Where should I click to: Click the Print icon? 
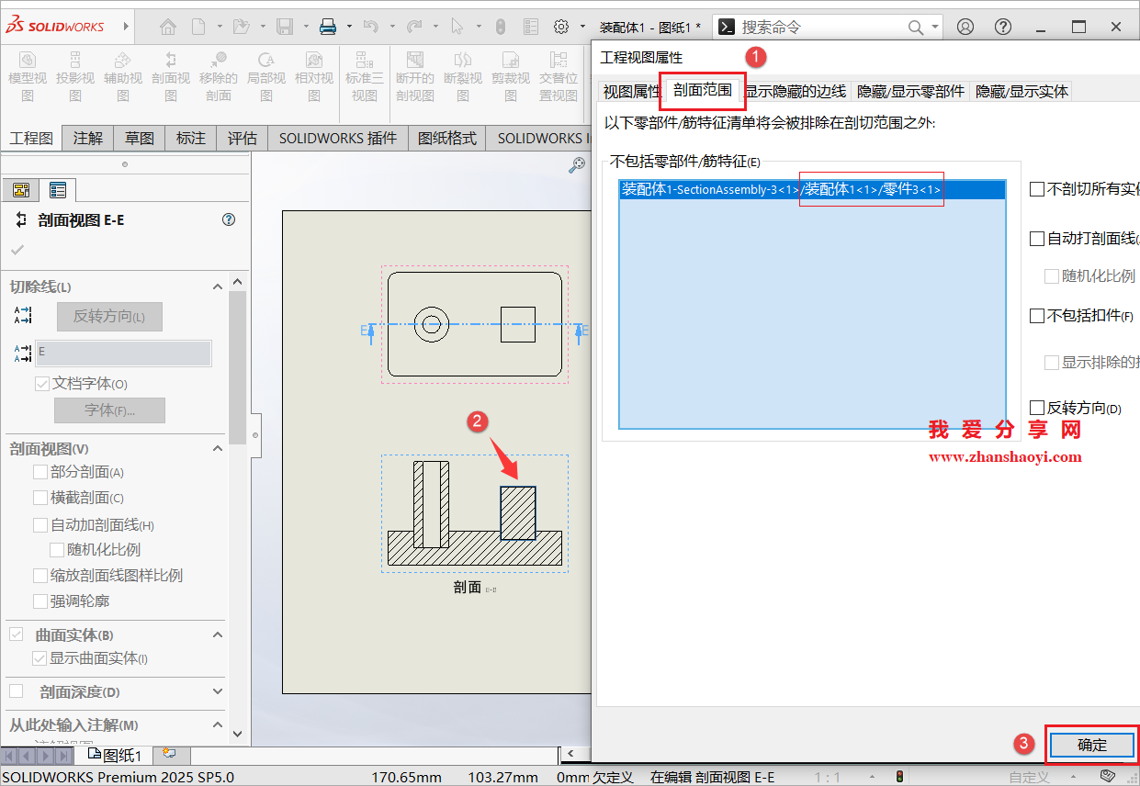pos(328,27)
